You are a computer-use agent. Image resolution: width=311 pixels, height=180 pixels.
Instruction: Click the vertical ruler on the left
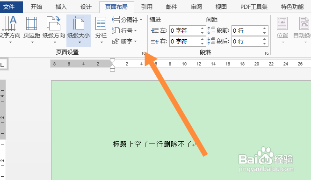point(3,130)
